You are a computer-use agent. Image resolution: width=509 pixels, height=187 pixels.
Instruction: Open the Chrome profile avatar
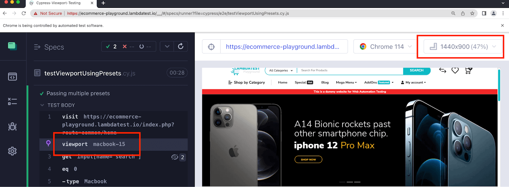494,13
